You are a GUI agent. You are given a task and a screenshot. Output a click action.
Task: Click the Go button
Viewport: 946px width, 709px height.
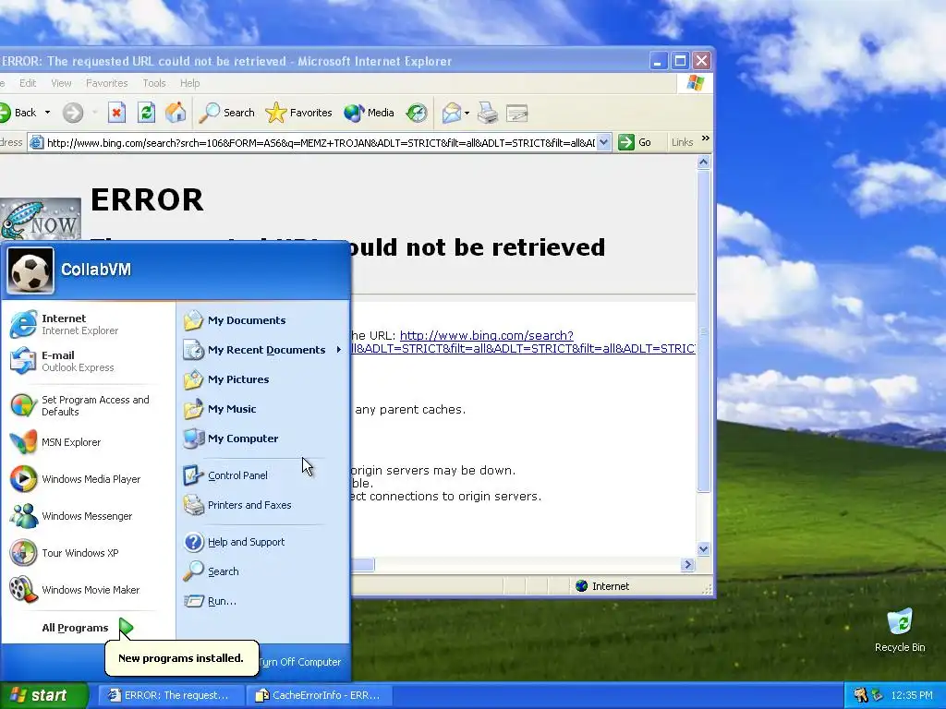(x=636, y=143)
